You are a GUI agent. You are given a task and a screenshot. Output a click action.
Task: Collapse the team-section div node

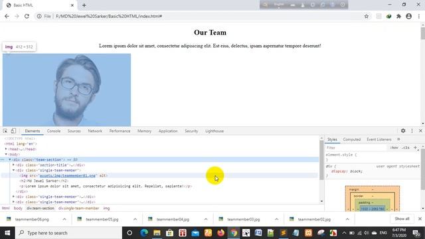(10, 159)
